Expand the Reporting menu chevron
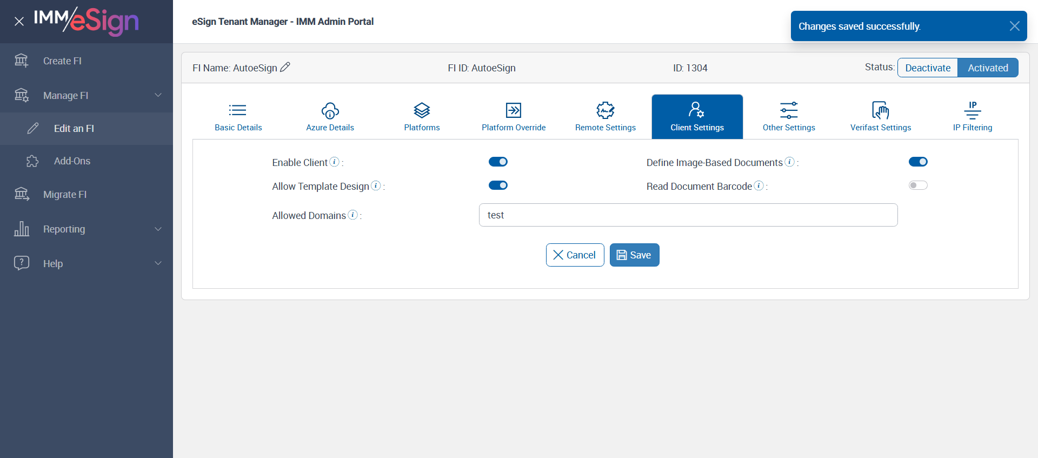The height and width of the screenshot is (458, 1038). pos(158,229)
